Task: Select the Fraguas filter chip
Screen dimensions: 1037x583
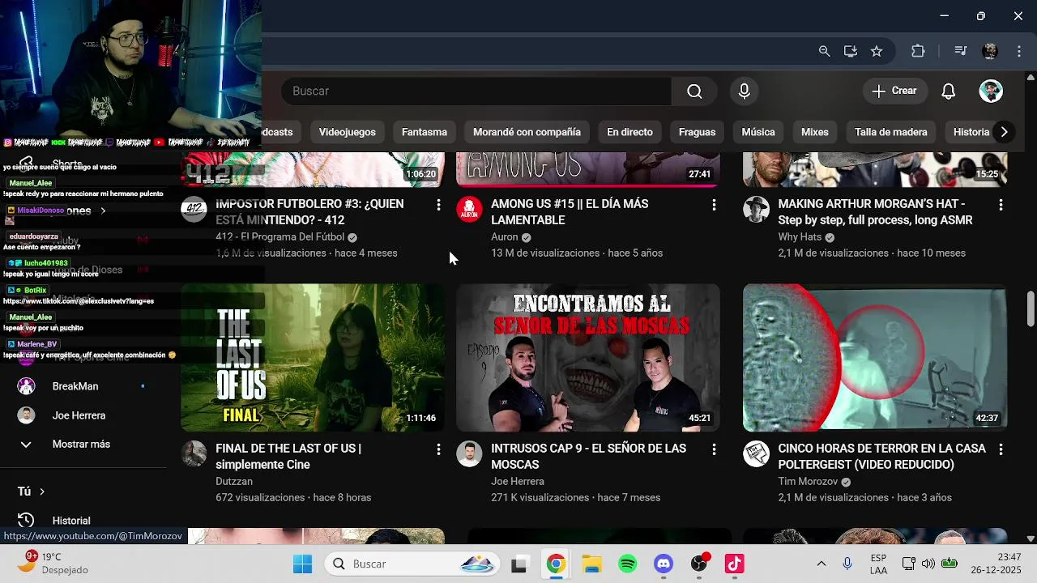Action: click(697, 132)
